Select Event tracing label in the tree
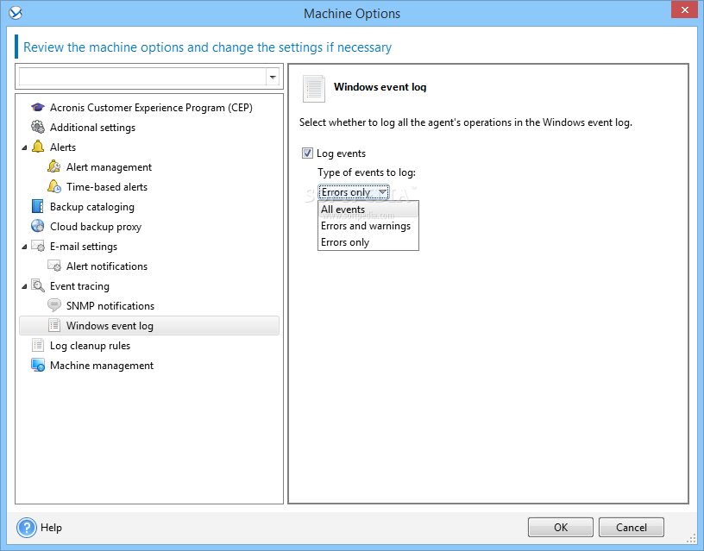The image size is (704, 551). 79,286
